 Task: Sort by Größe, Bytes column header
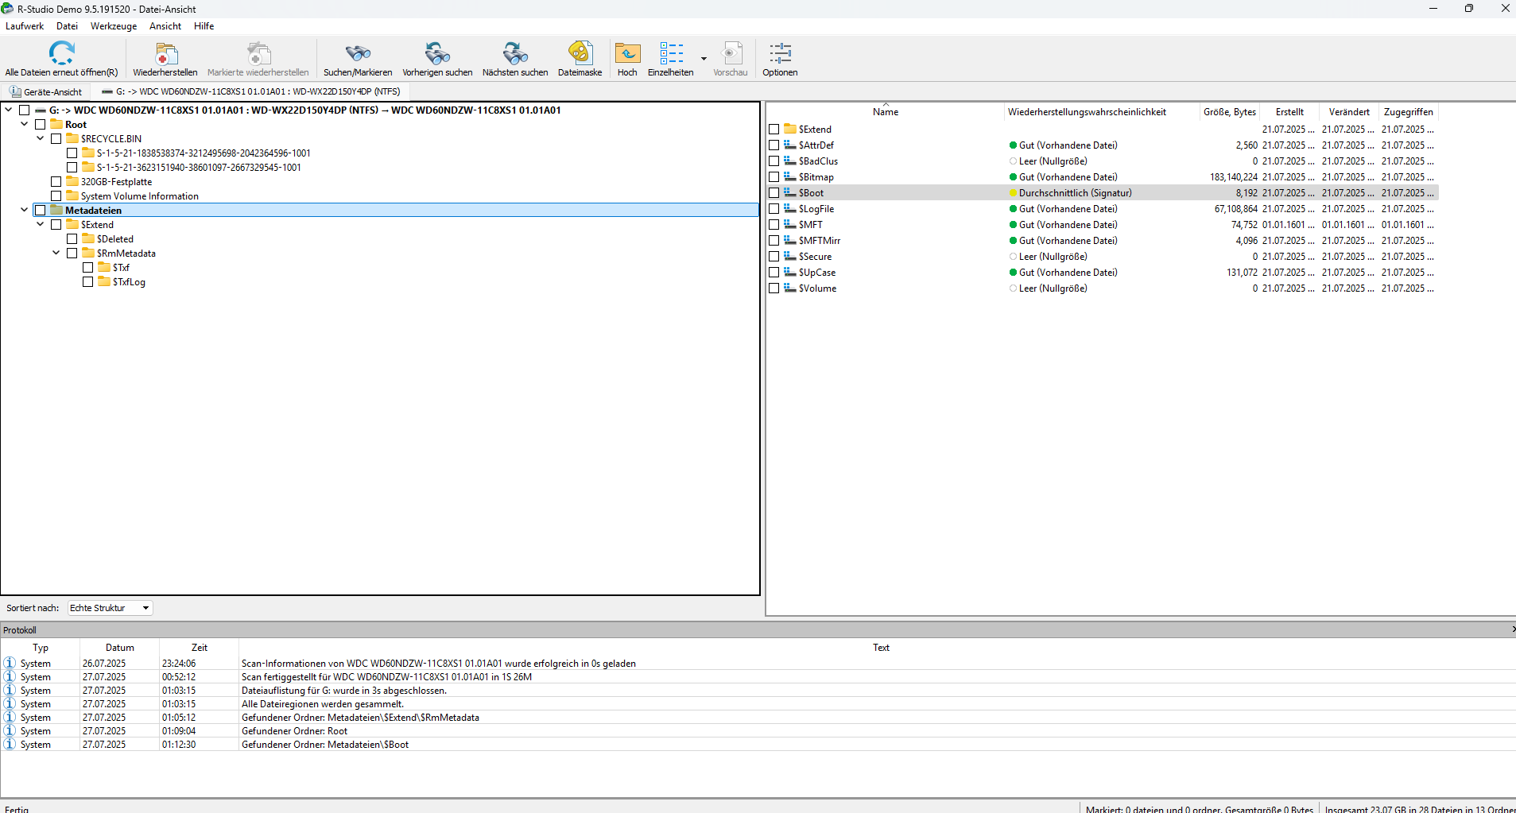1229,112
